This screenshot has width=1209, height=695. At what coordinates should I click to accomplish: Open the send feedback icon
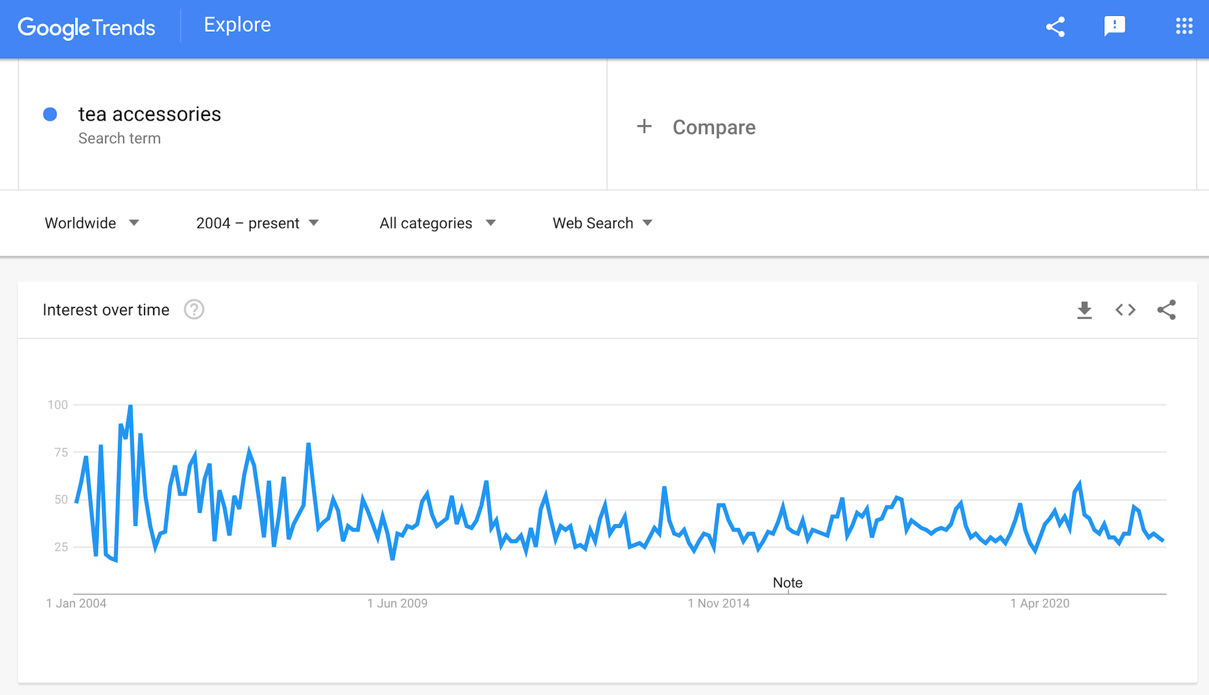[1114, 27]
